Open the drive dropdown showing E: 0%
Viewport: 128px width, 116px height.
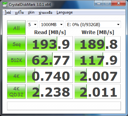tap(93, 25)
